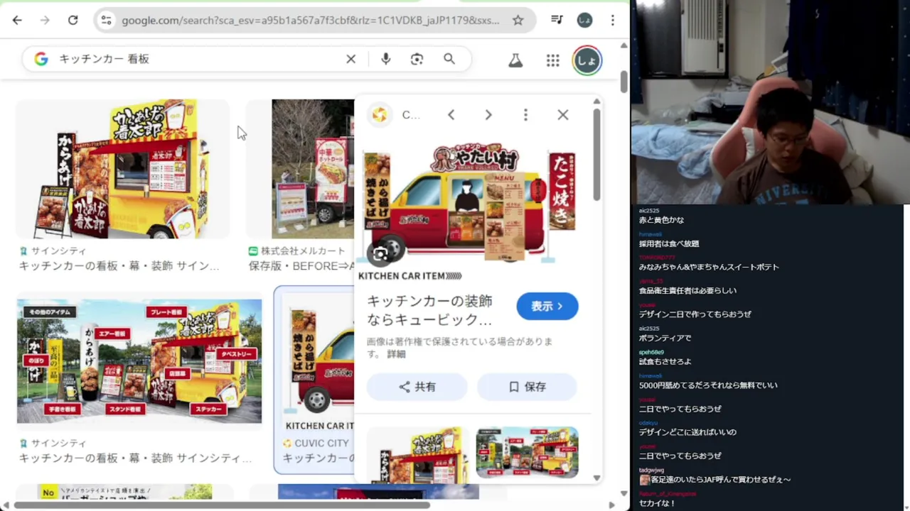910x511 pixels.
Task: Open the Chrome three-dot menu
Action: point(613,21)
